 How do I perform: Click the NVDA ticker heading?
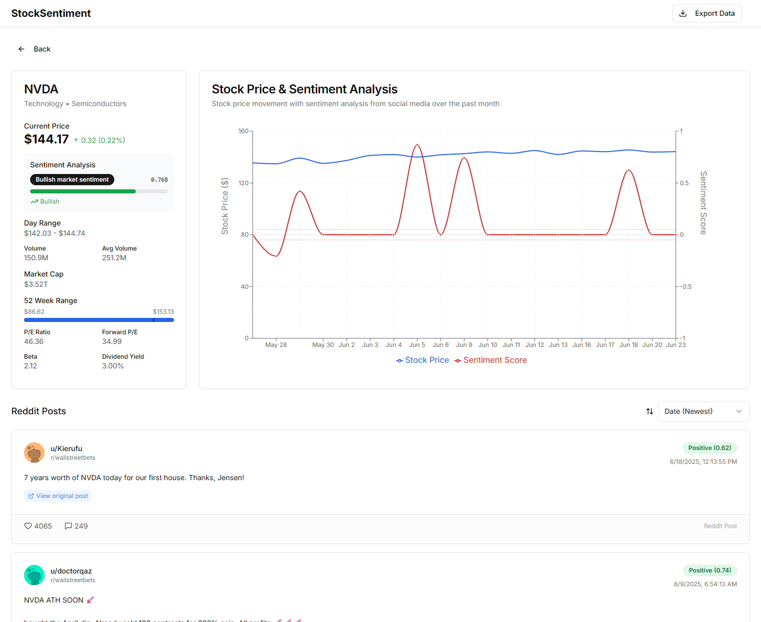click(41, 89)
